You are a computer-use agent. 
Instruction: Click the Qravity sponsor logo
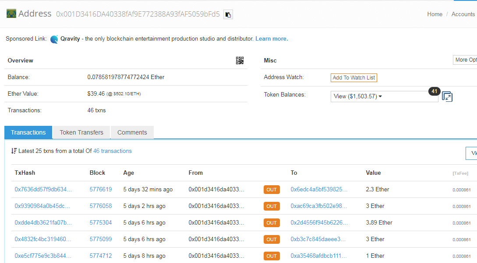click(54, 39)
